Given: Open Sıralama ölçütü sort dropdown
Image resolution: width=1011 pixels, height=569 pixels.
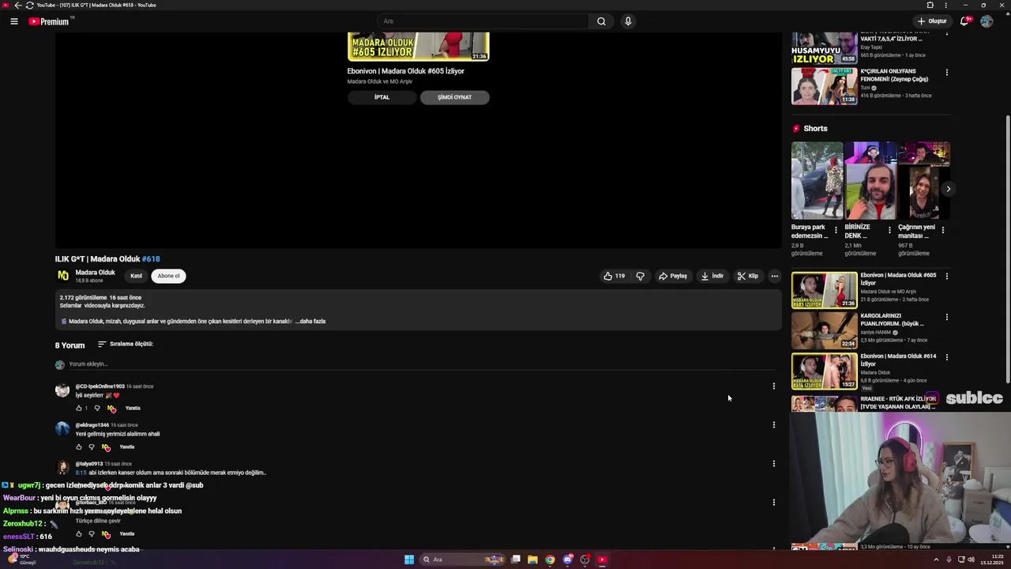Looking at the screenshot, I should [x=126, y=345].
